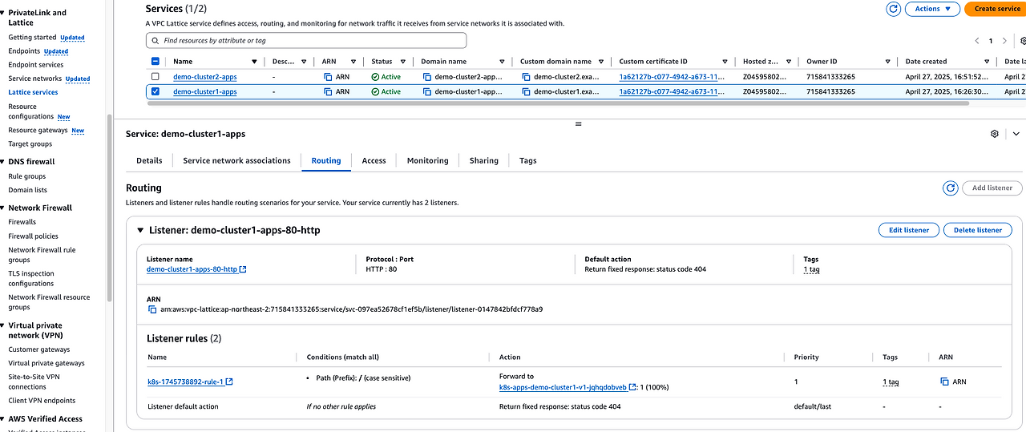1026x432 pixels.
Task: Uncheck the demo-cluster1-apps checkbox
Action: coord(156,92)
